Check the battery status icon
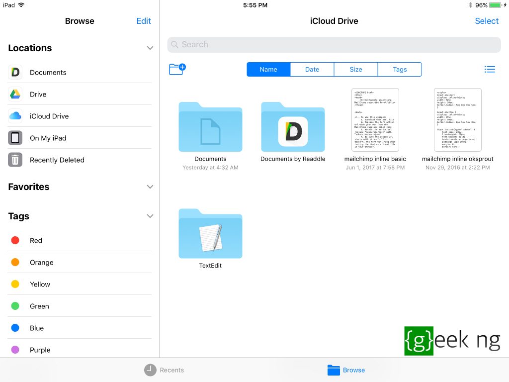The width and height of the screenshot is (509, 382). click(x=496, y=5)
